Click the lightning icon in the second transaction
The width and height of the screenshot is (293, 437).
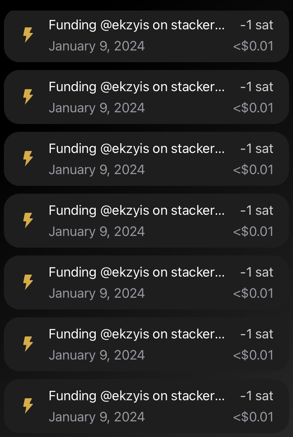28,97
